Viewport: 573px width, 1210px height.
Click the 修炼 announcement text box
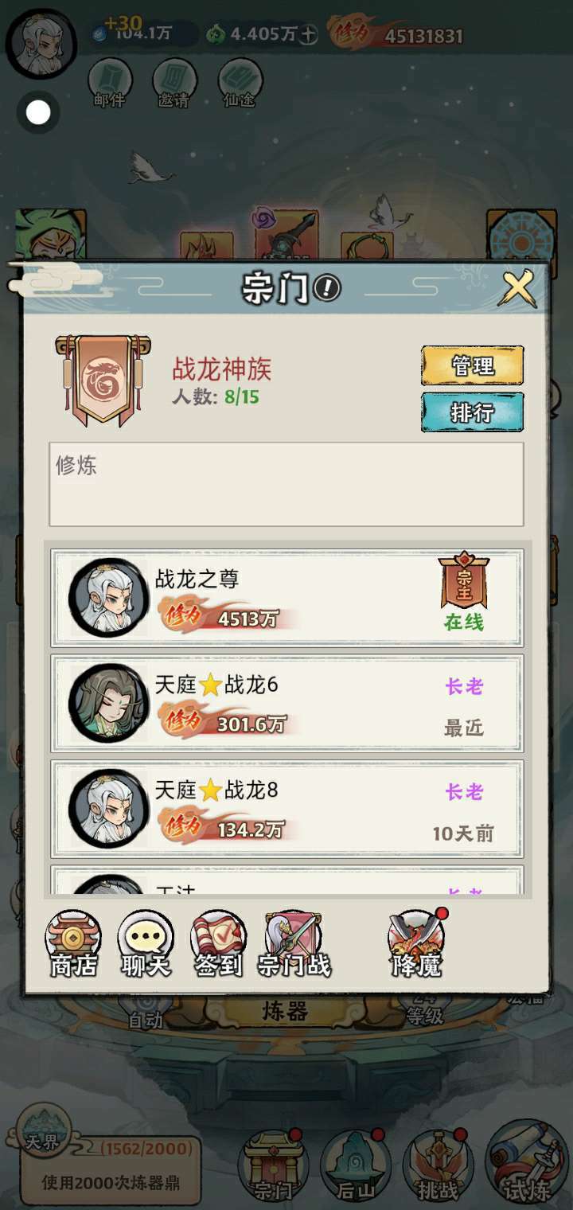[286, 484]
